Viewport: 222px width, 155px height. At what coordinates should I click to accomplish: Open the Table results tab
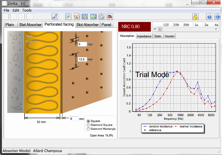point(157,36)
